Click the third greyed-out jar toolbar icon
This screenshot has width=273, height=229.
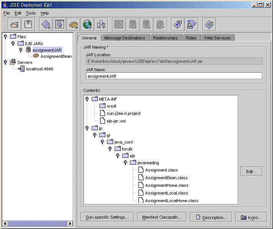(x=160, y=25)
